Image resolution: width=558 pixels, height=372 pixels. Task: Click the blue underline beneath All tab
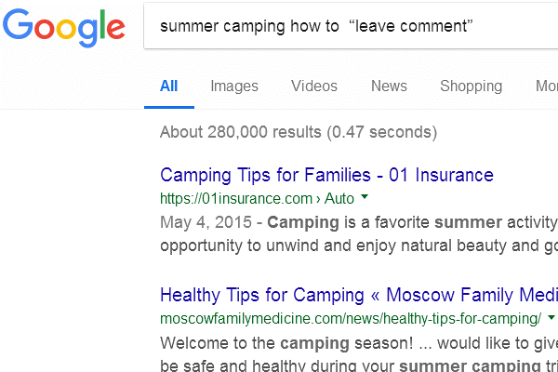point(168,108)
